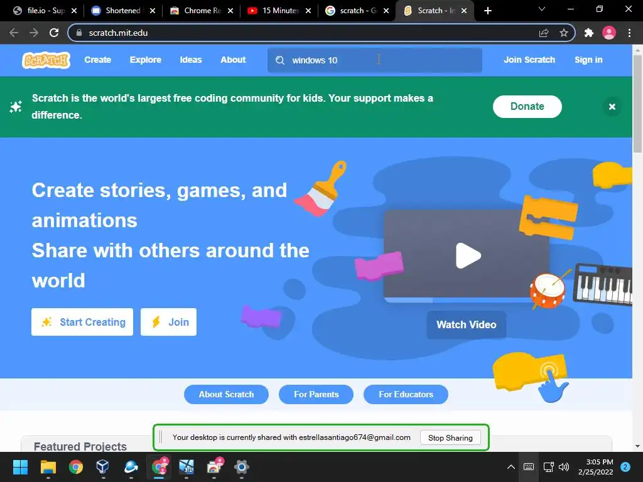Switch to the Shortened tab
Screen dimensions: 643x482
coord(123,11)
